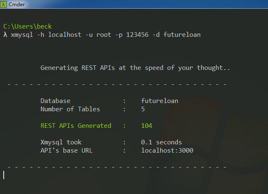Click futureloan in the command line

click(182, 34)
